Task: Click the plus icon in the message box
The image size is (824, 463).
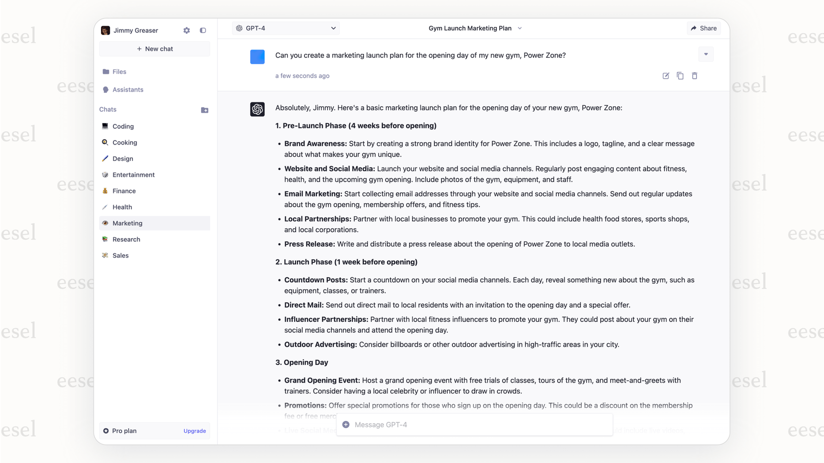Action: point(346,424)
